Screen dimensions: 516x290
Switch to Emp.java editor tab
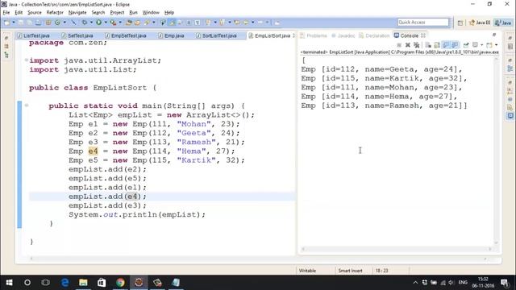point(171,35)
